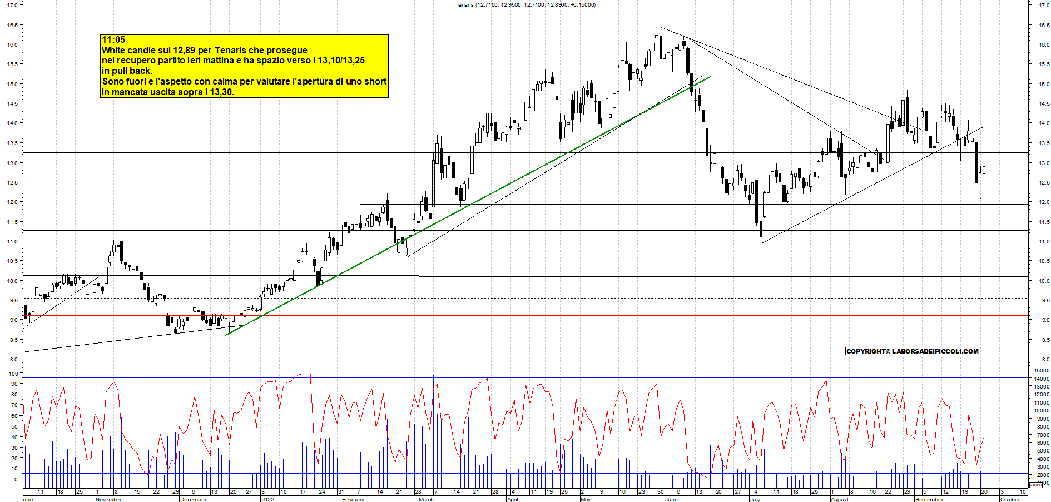
Task: Click the 'February' month label
Action: coord(353,499)
